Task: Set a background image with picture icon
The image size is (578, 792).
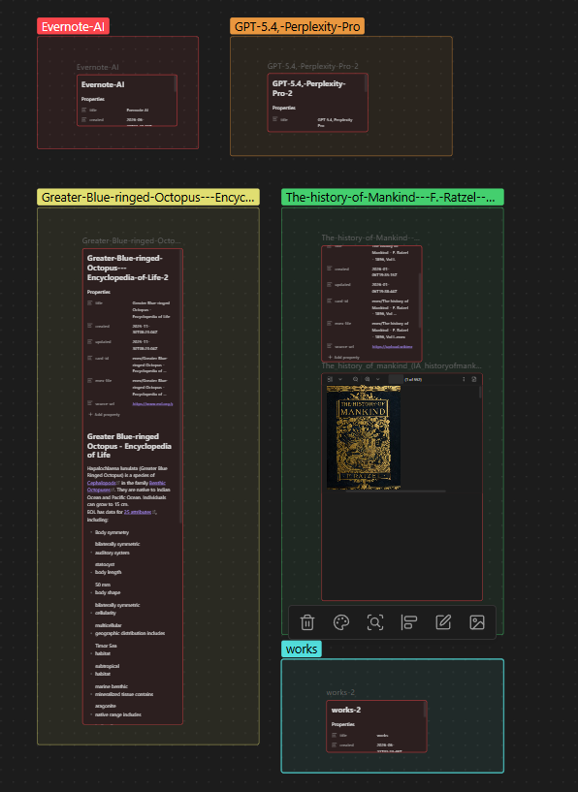Action: coord(477,622)
